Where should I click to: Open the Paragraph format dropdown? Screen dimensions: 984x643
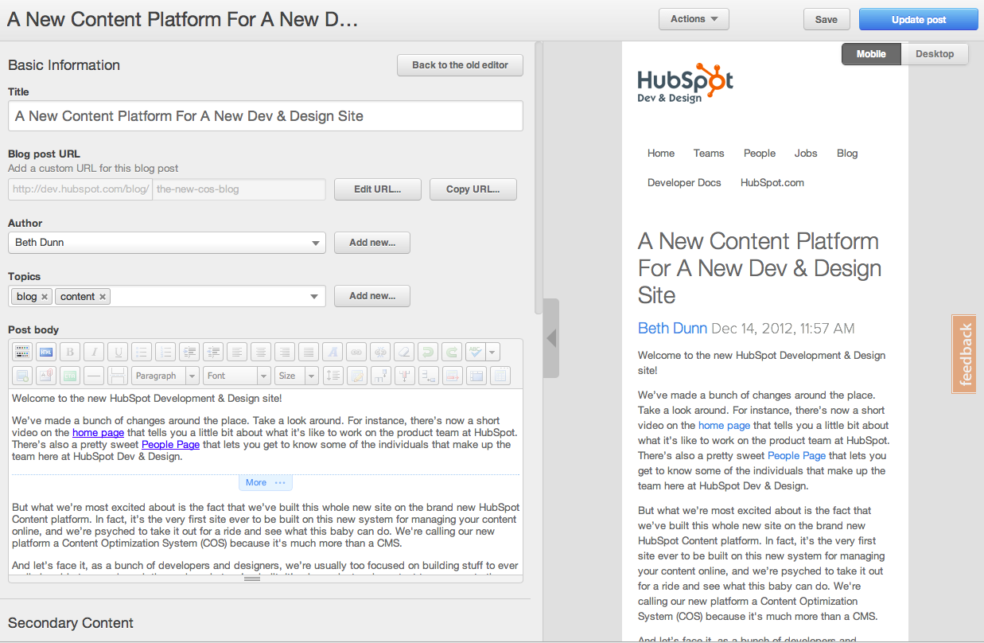[165, 376]
